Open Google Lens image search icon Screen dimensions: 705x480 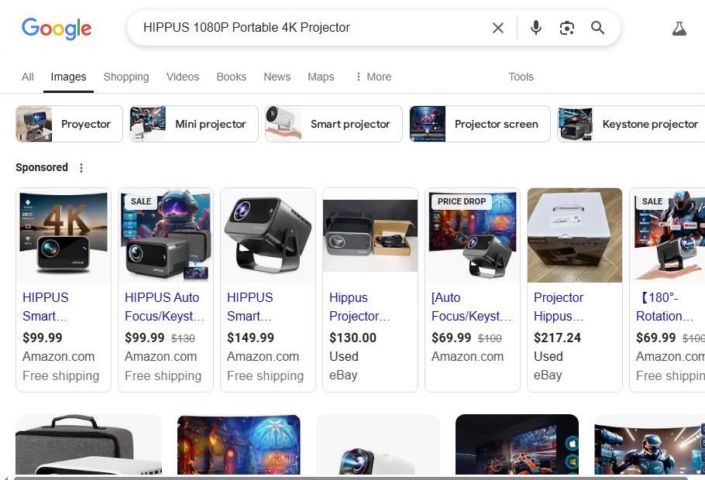[x=566, y=28]
